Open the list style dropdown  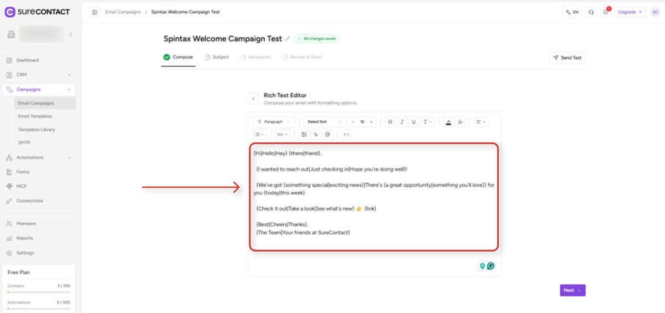point(260,134)
